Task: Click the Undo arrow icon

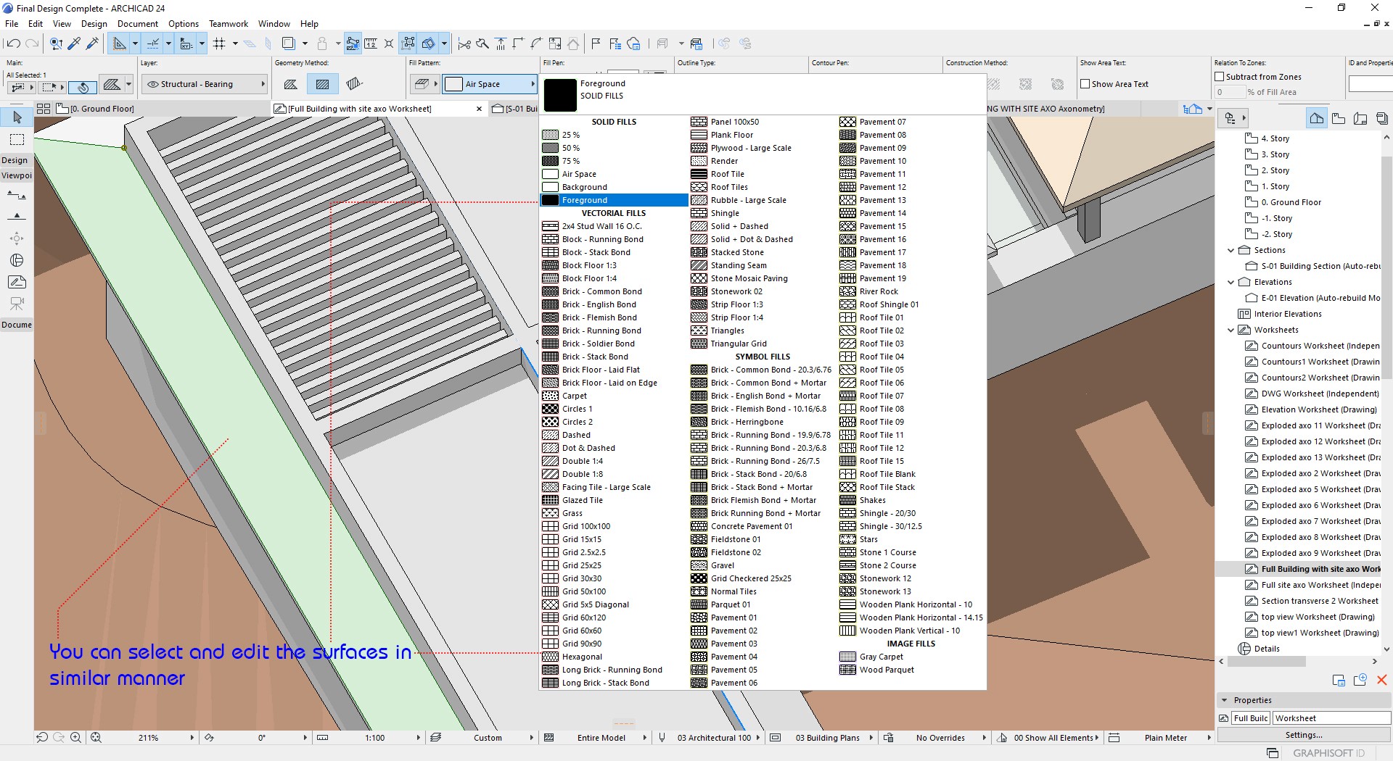Action: (13, 43)
